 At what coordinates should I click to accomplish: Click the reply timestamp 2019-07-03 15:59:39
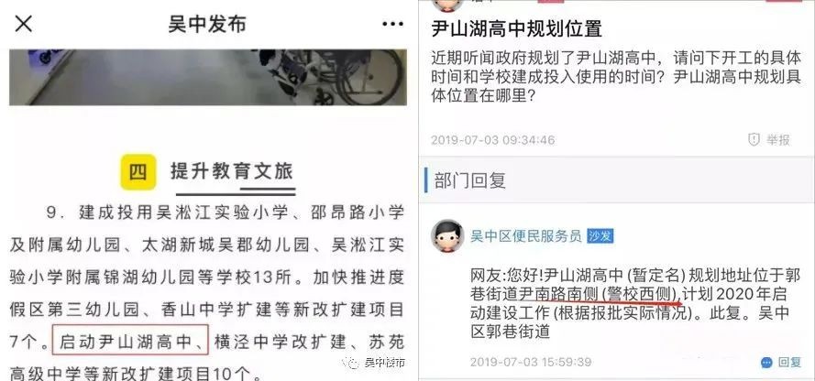[x=531, y=362]
